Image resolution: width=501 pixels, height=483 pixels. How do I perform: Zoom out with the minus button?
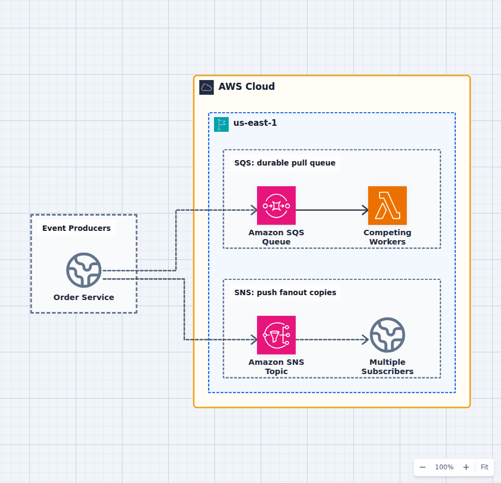(x=423, y=467)
